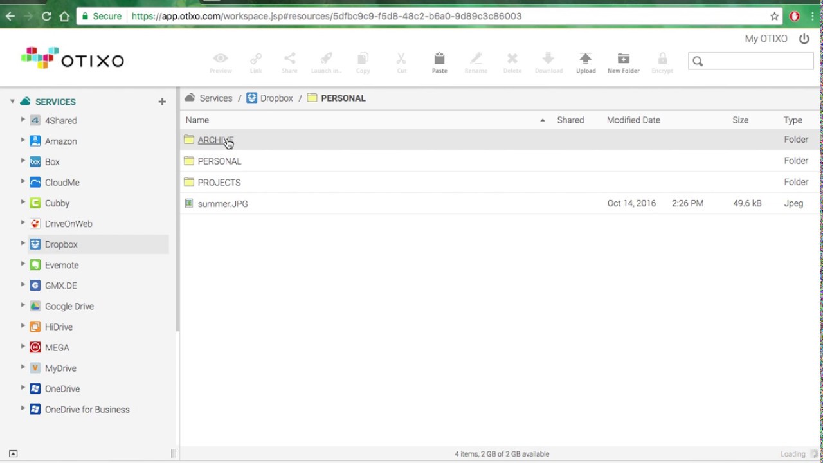
Task: Add a service with the plus icon
Action: [162, 102]
